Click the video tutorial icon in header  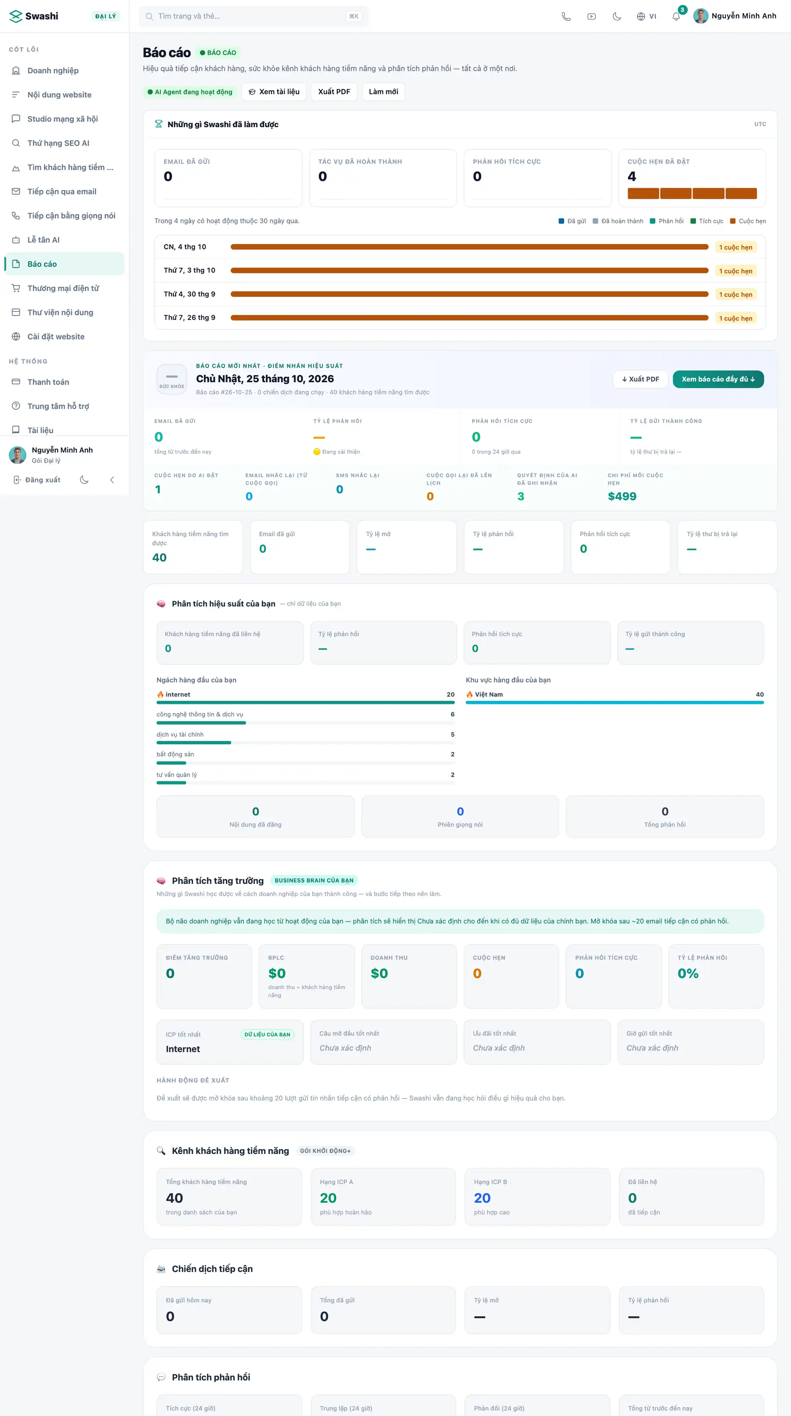pyautogui.click(x=591, y=17)
